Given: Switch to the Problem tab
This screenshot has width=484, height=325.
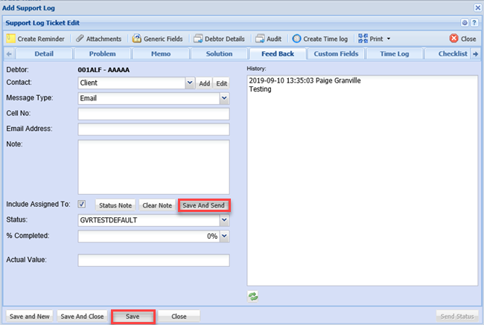Looking at the screenshot, I should pyautogui.click(x=103, y=54).
